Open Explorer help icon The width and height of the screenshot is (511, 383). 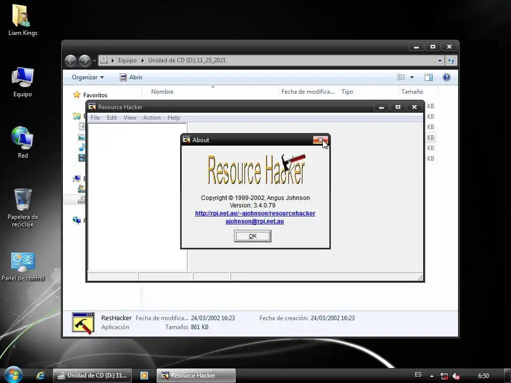point(447,77)
